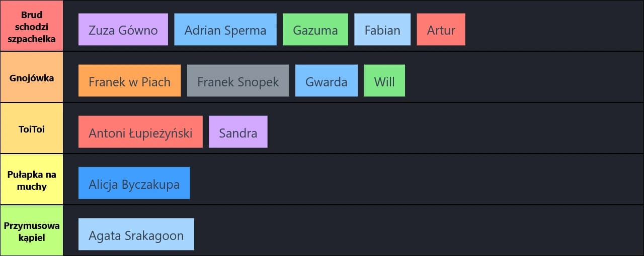This screenshot has height=256, width=644.
Task: Click the ToiToi tier label
Action: pyautogui.click(x=32, y=129)
